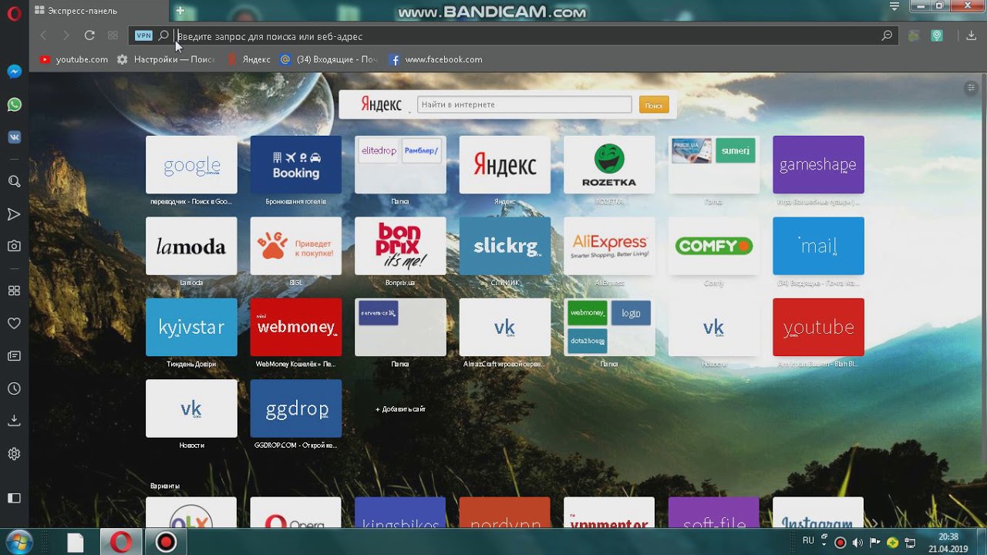Viewport: 987px width, 555px height.
Task: Open dropdown arrow beside Яндекс logo
Action: point(409,112)
